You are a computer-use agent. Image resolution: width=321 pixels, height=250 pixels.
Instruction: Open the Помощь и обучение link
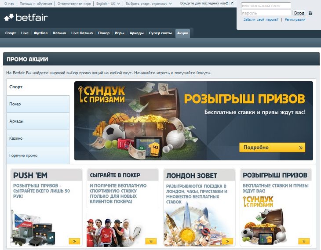[x=36, y=4]
